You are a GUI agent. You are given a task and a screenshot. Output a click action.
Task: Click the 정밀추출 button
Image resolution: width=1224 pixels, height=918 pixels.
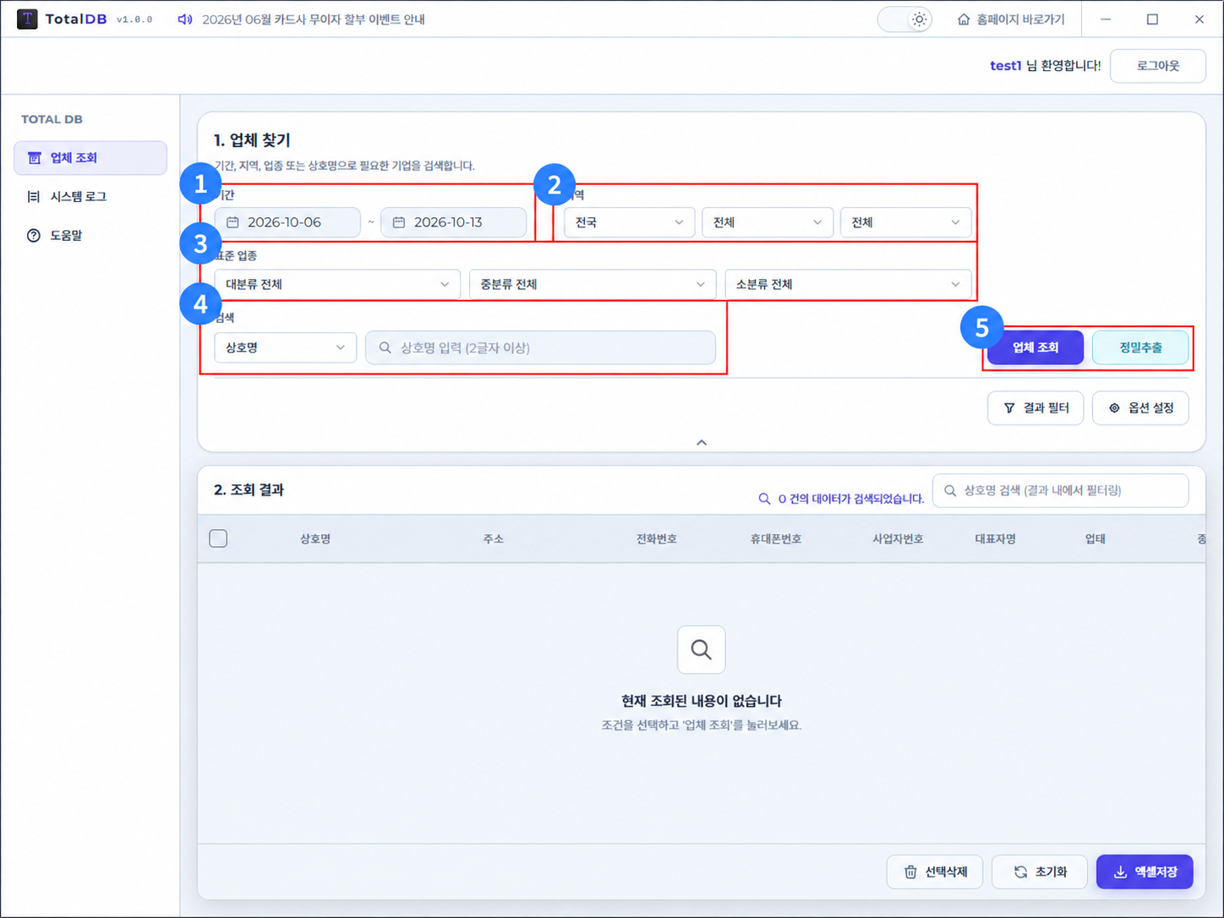(x=1140, y=347)
